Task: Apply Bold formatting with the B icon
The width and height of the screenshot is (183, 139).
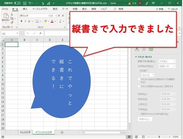Action: pos(21,21)
